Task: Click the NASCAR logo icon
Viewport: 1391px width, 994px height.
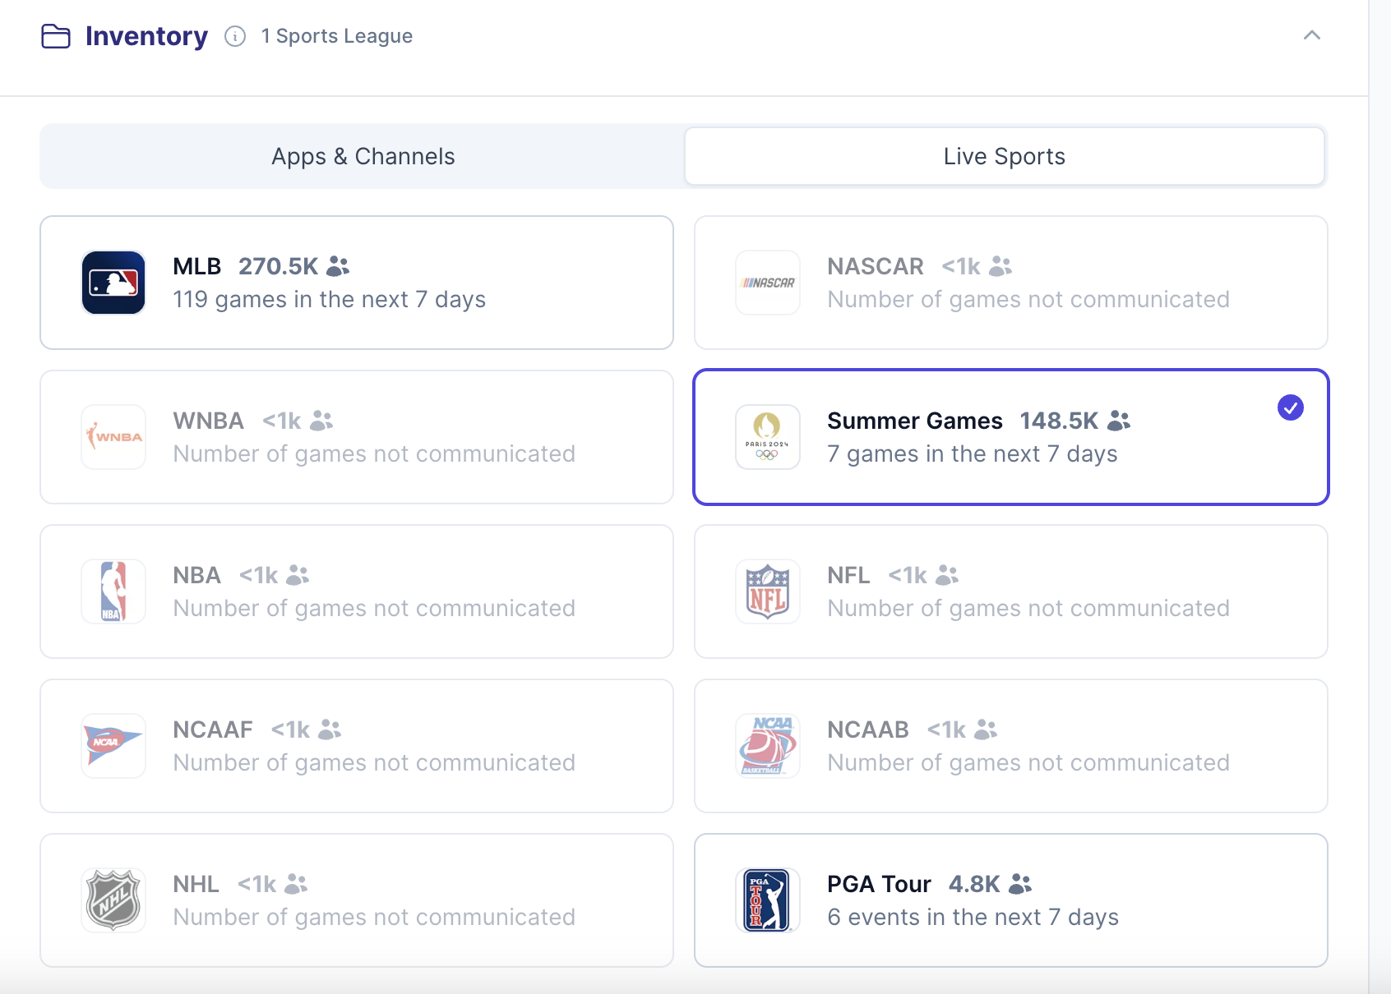Action: click(x=768, y=283)
